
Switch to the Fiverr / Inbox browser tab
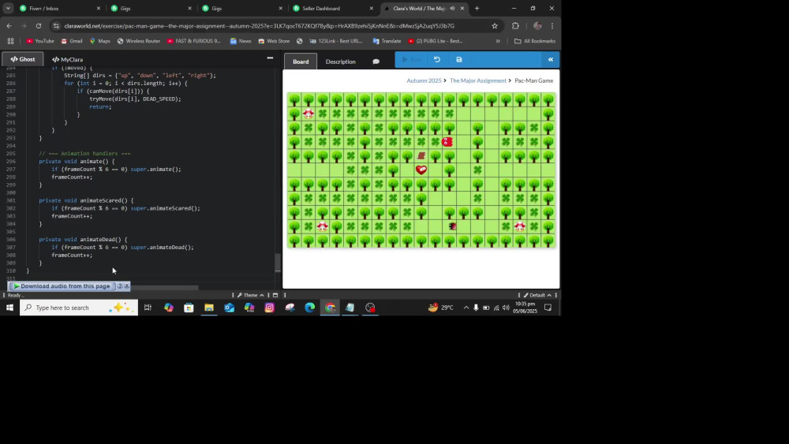point(59,9)
